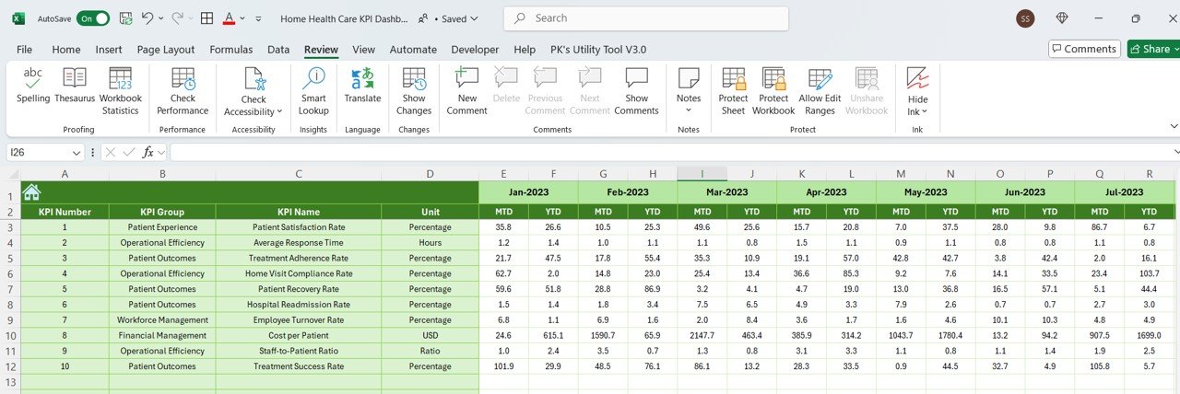Image resolution: width=1180 pixels, height=394 pixels.
Task: Open the Microsoft 365 diamond icon
Action: [1062, 18]
